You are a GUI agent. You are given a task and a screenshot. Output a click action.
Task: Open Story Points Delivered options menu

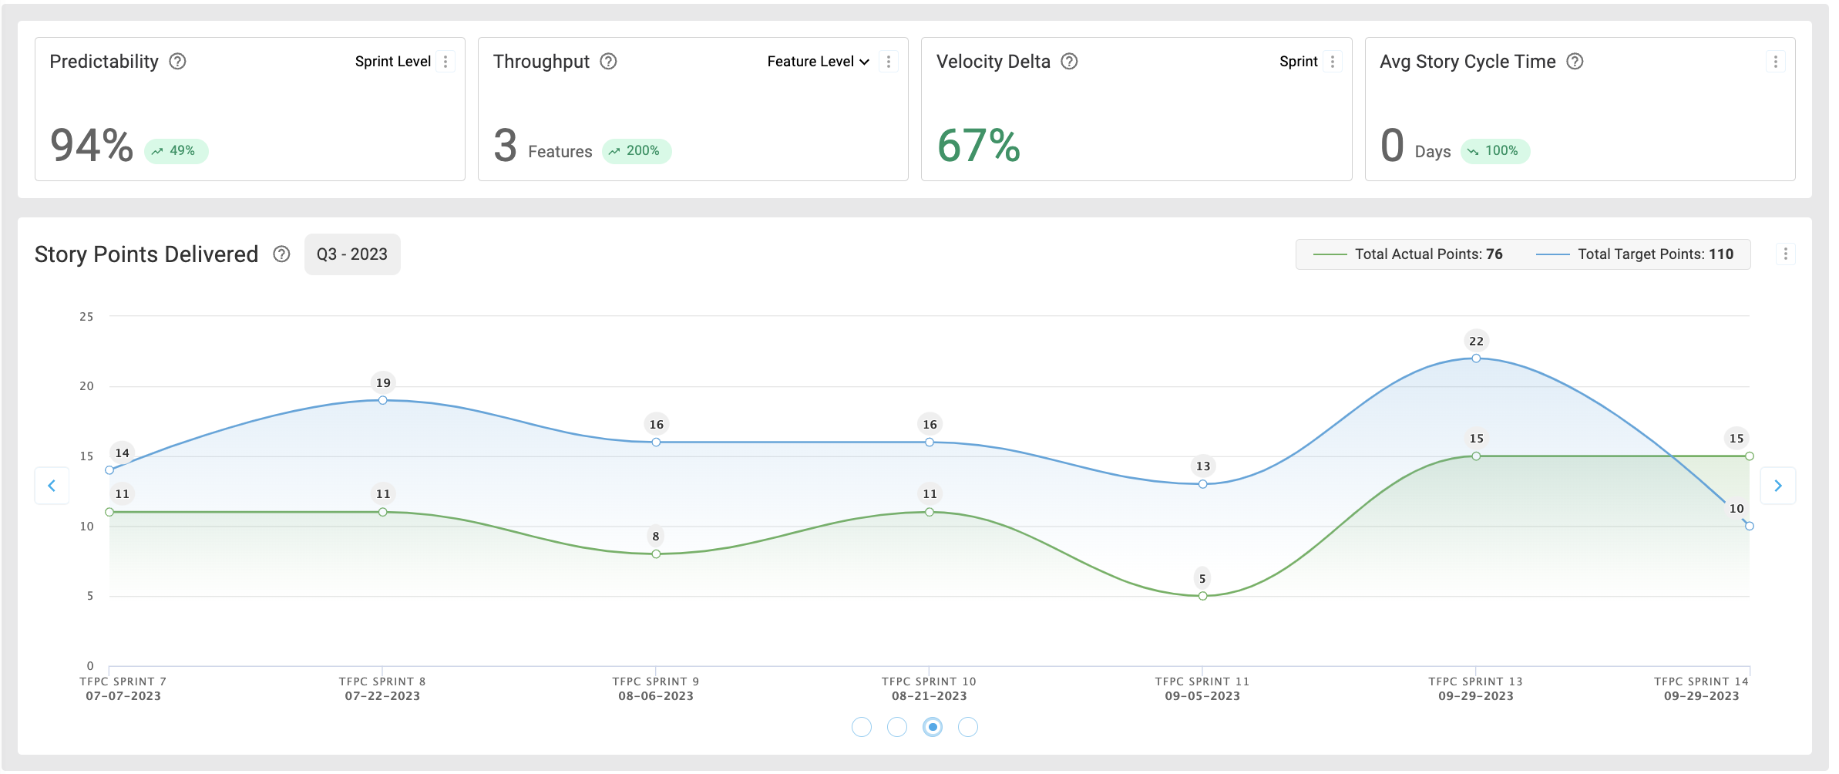[1786, 254]
